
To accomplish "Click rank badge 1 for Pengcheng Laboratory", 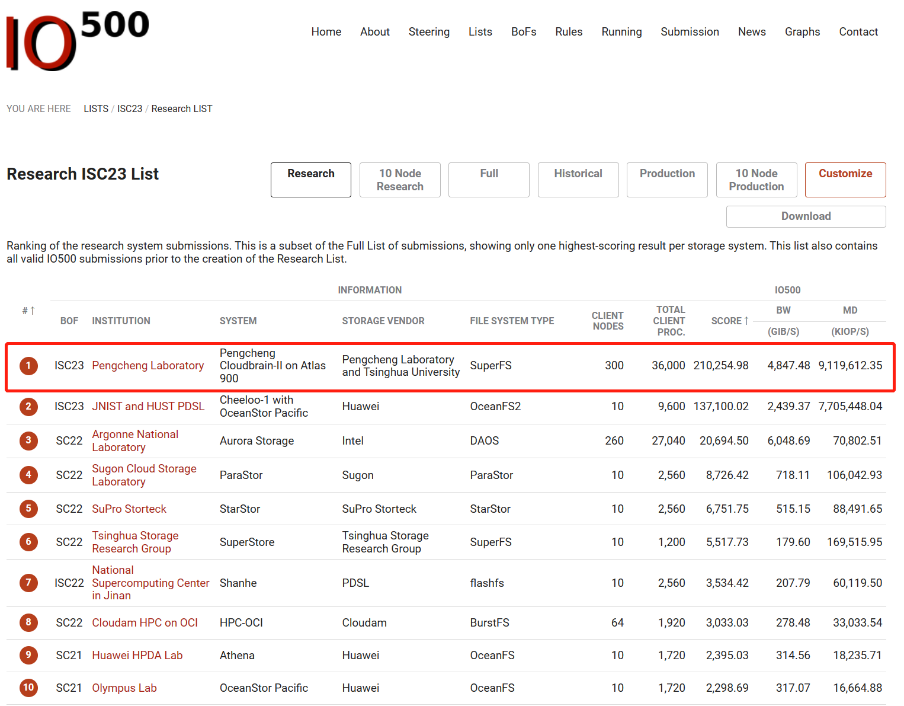I will 28,366.
